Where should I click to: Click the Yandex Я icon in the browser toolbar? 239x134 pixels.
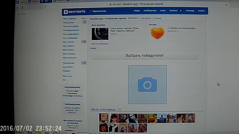(22, 7)
